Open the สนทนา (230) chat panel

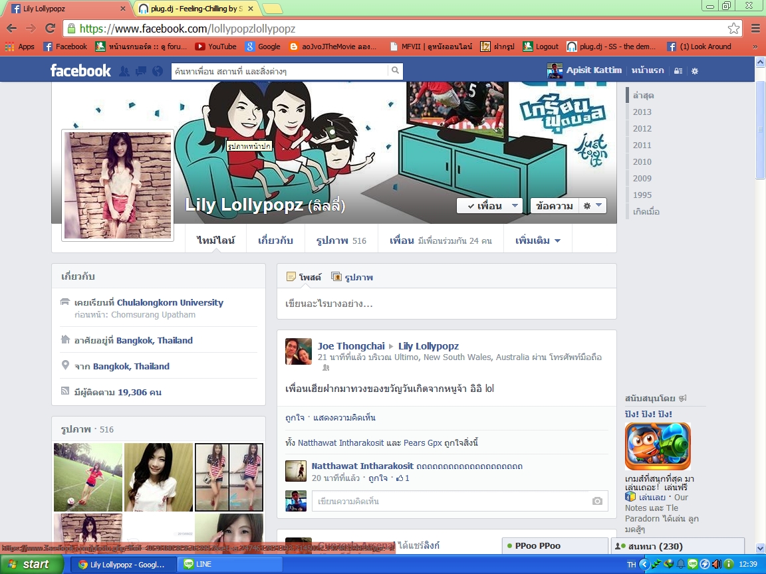coord(678,545)
